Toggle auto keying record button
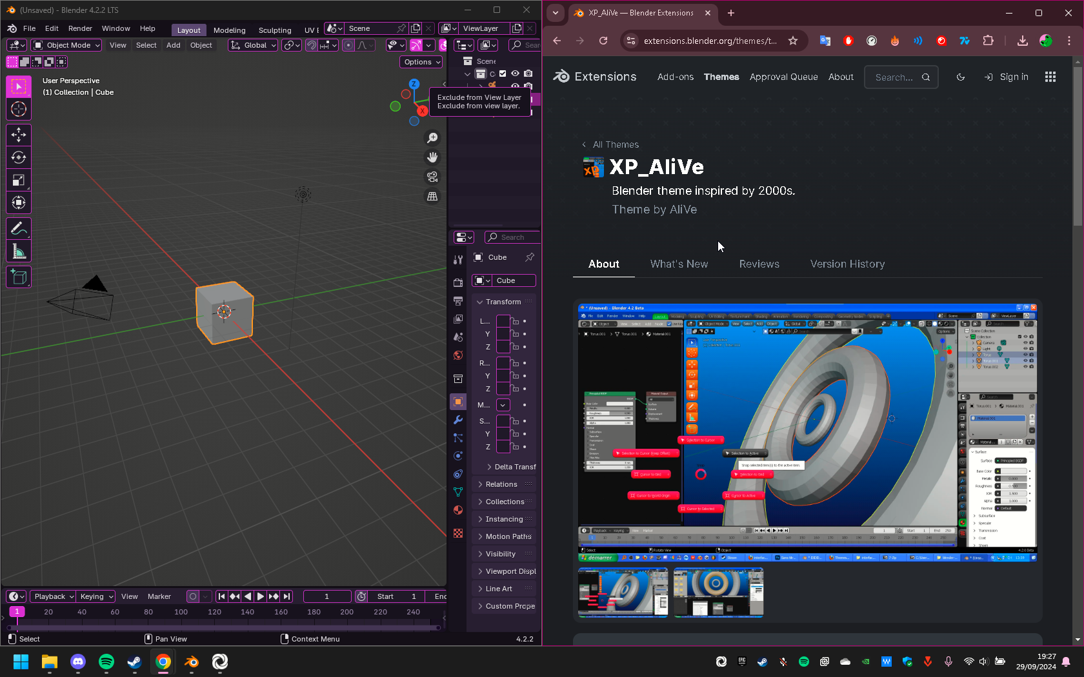The image size is (1084, 677). [192, 596]
